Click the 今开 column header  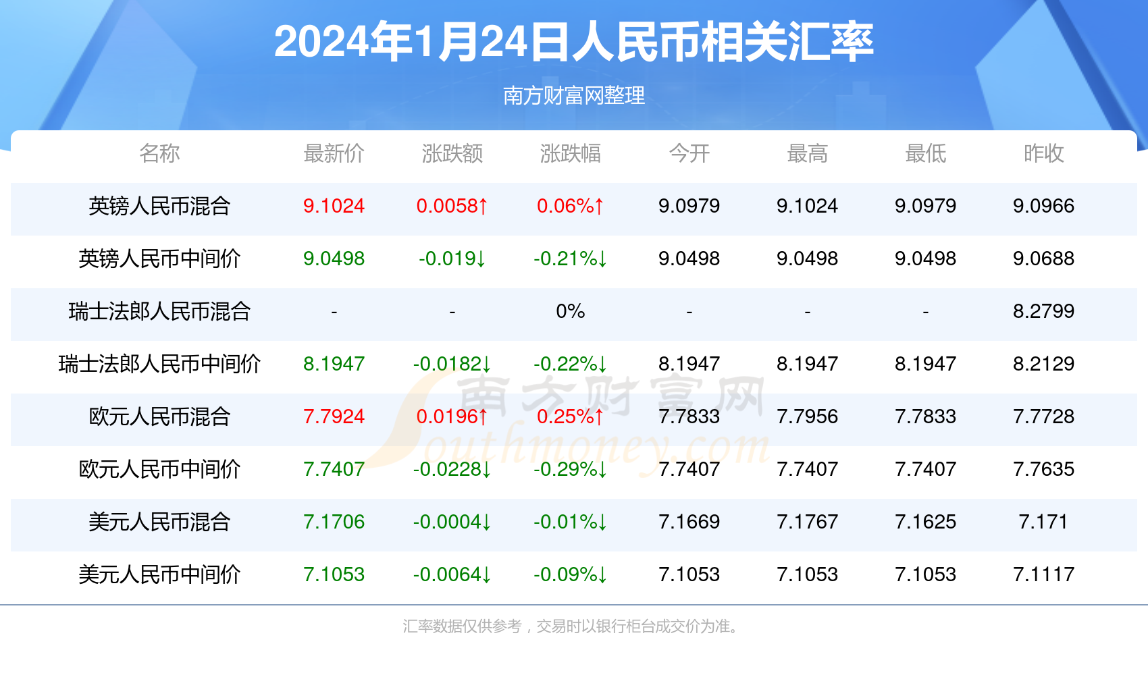[689, 153]
